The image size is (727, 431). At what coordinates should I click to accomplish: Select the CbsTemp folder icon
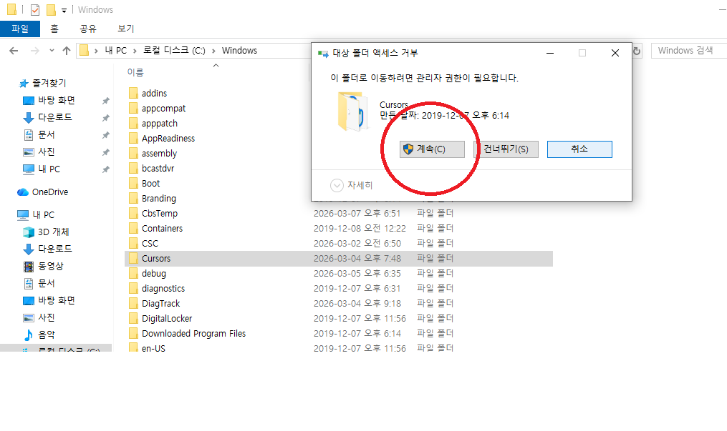133,213
